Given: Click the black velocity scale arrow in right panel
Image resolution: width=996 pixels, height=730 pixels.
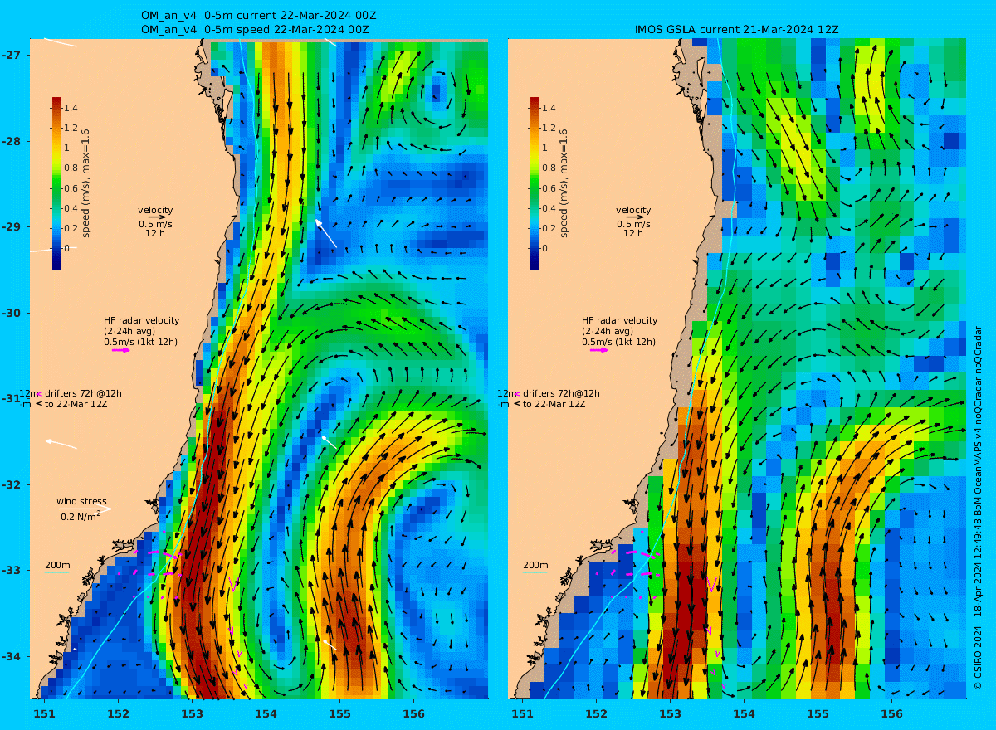Looking at the screenshot, I should pyautogui.click(x=636, y=217).
